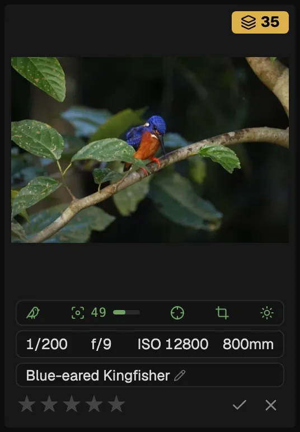
Task: Click the Blue-eared Kingfisher species label
Action: tap(98, 375)
